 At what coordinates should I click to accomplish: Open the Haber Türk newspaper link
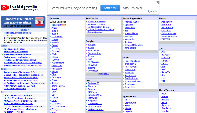[x=57, y=66]
